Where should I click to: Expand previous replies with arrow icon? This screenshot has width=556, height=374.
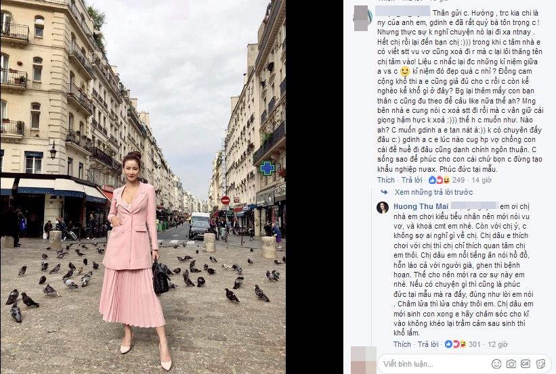[x=384, y=192]
